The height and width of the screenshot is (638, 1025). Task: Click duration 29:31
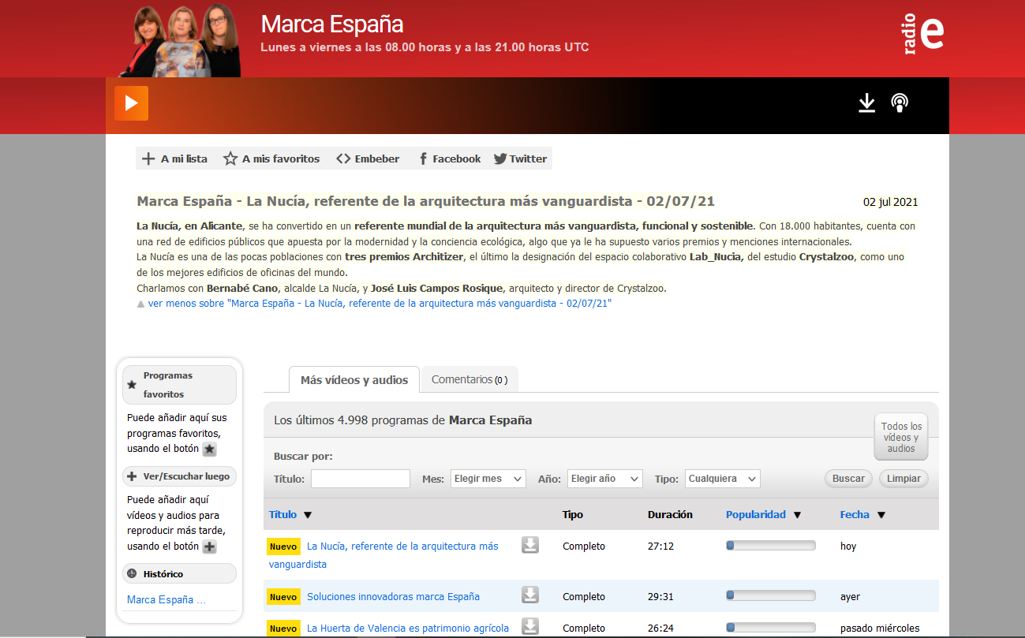coord(660,596)
